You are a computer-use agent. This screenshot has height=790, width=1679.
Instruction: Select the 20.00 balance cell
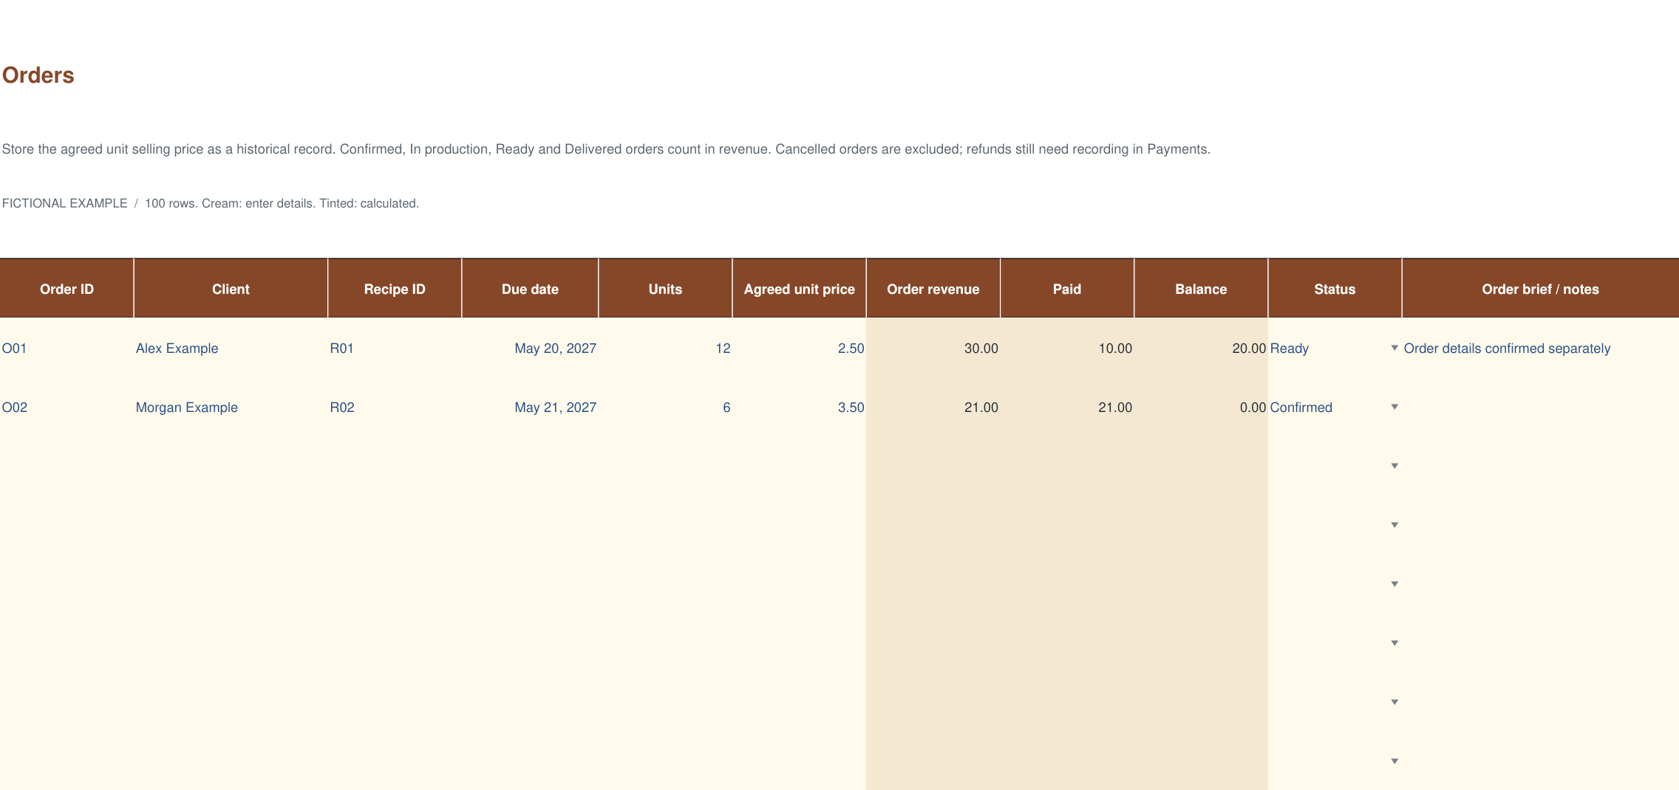click(1201, 348)
